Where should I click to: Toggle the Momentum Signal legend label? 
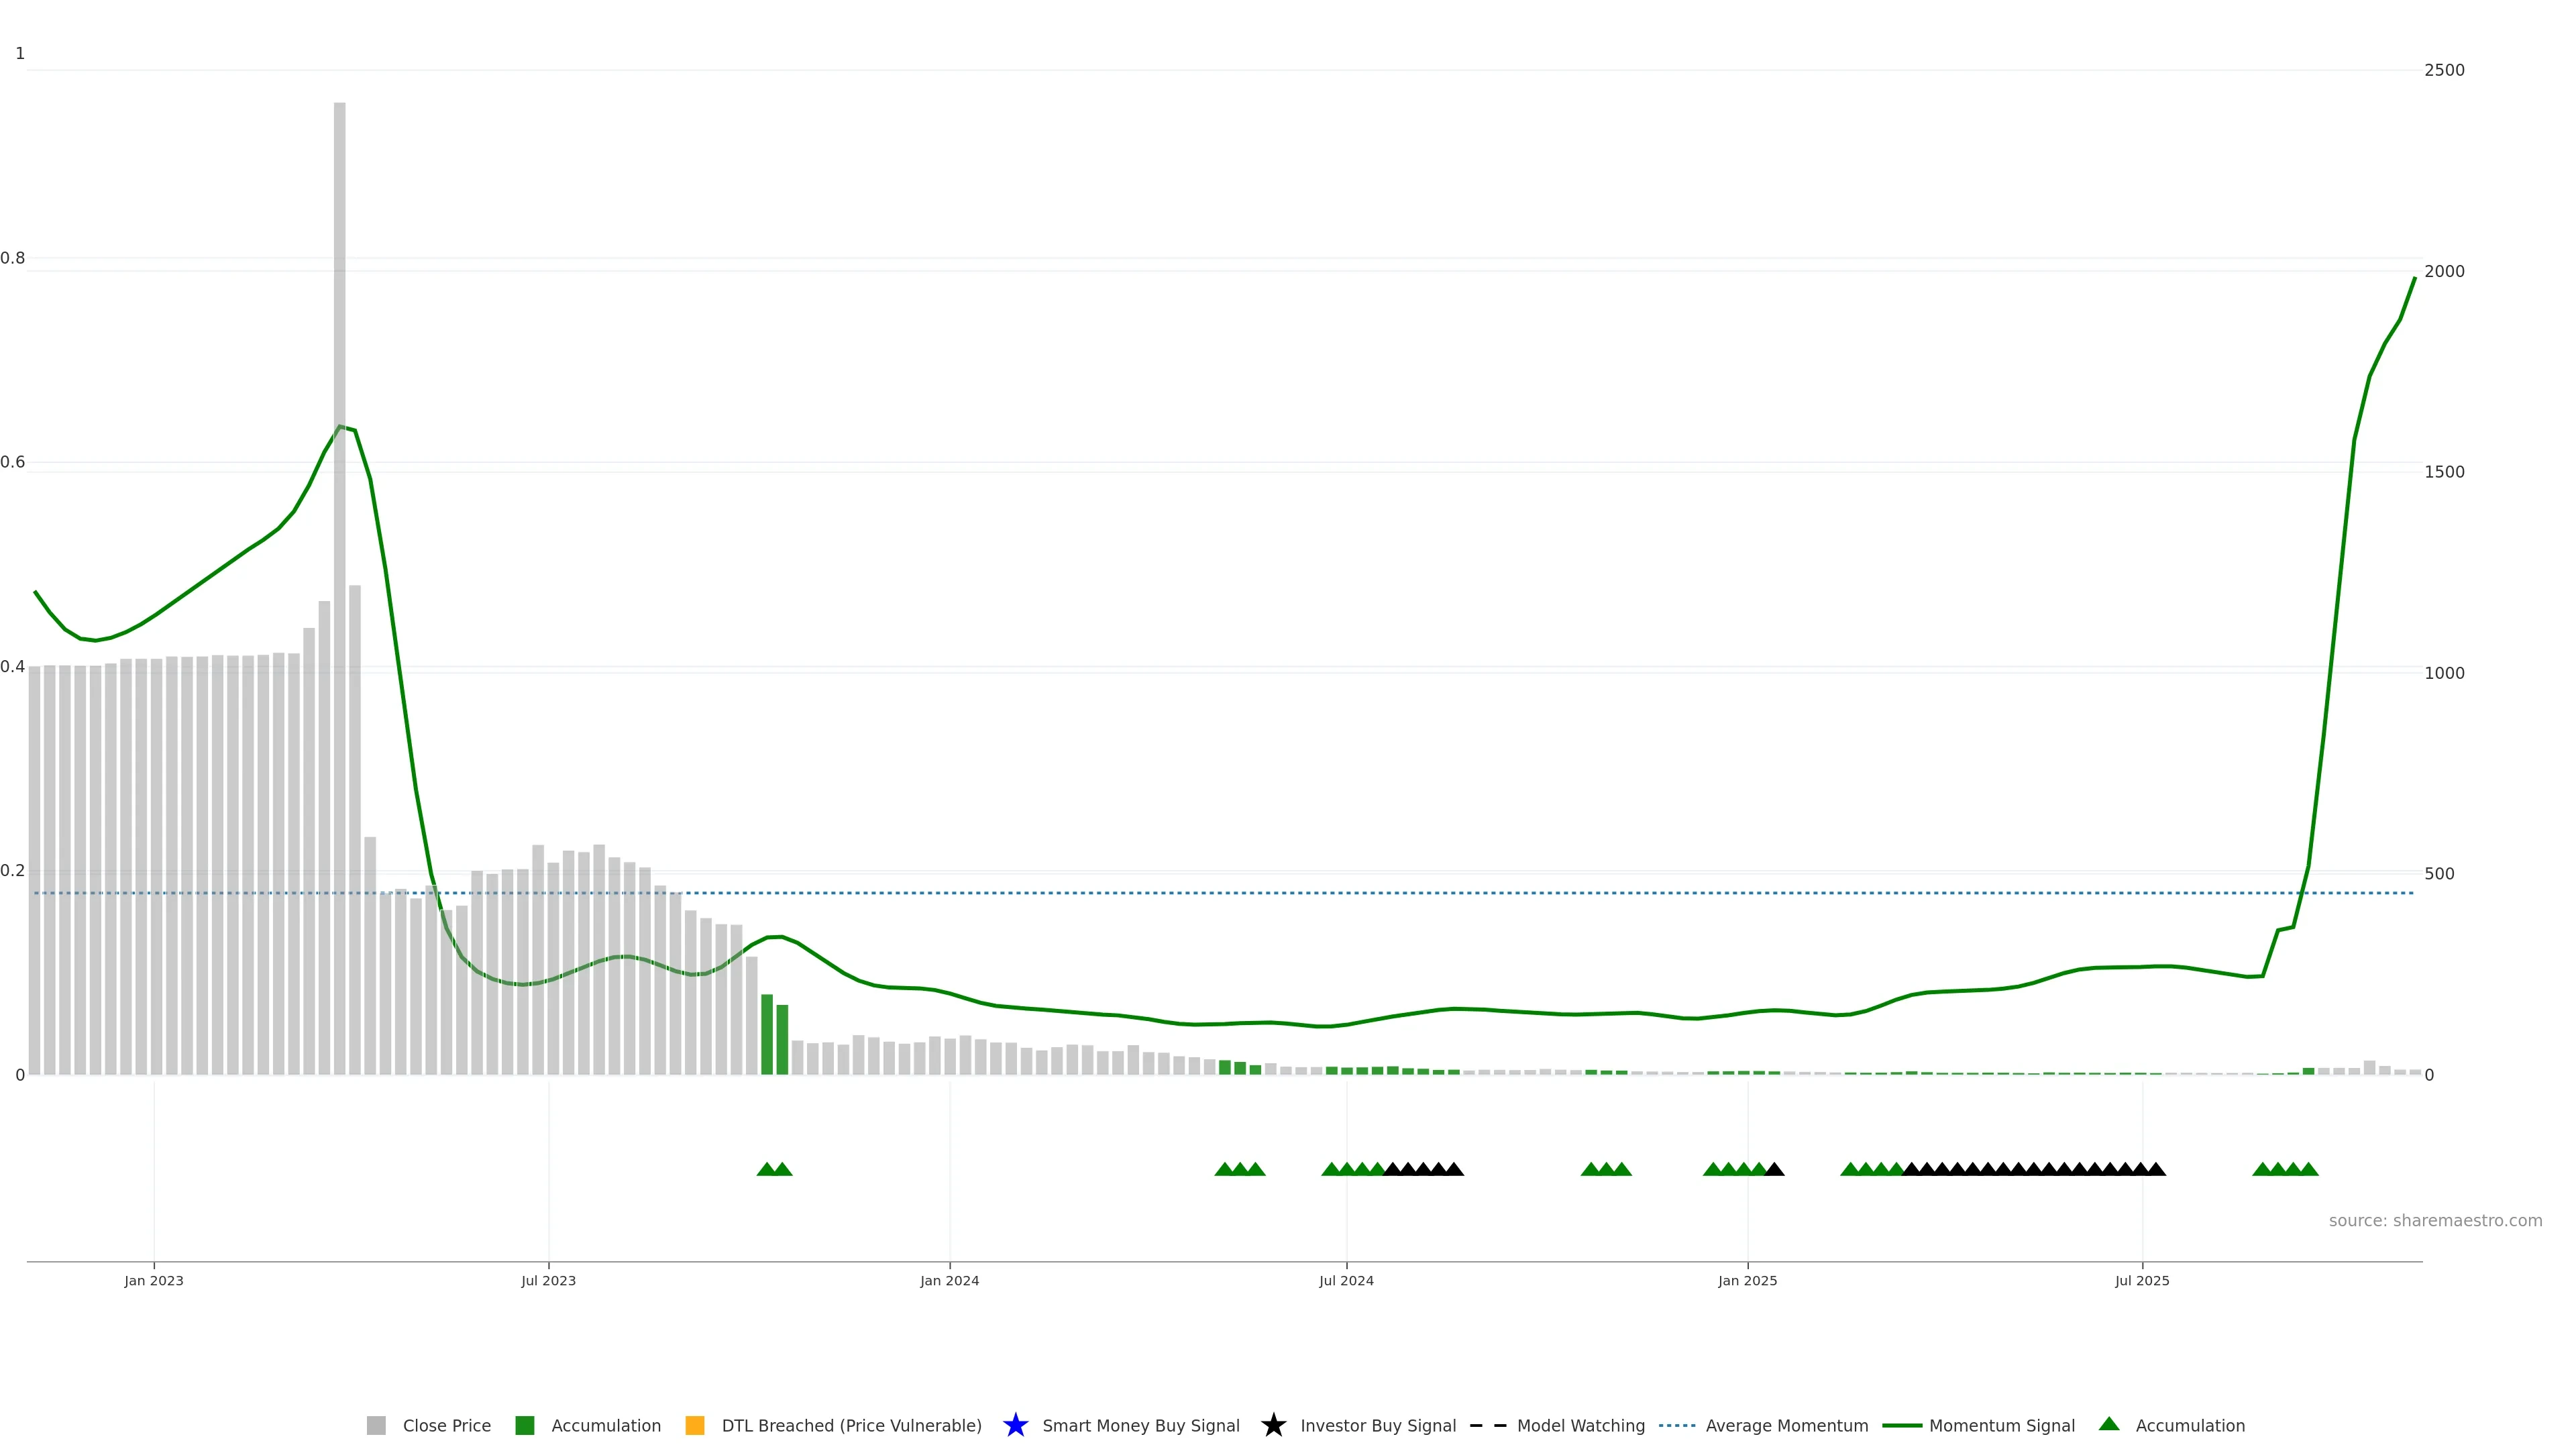[x=2001, y=1426]
